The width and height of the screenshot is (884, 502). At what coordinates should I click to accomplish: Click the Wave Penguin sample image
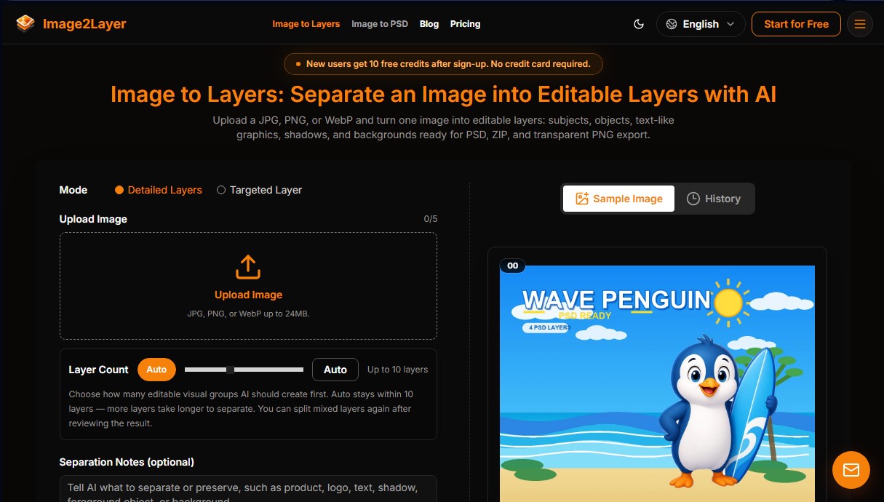click(x=657, y=383)
